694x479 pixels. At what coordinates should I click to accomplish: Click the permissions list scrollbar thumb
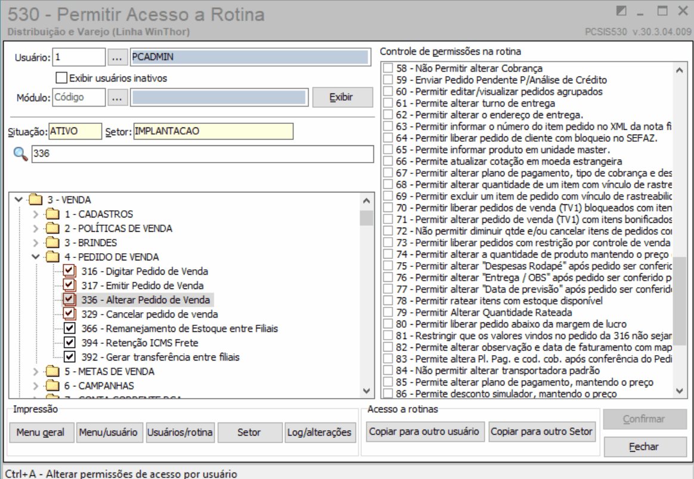point(680,301)
